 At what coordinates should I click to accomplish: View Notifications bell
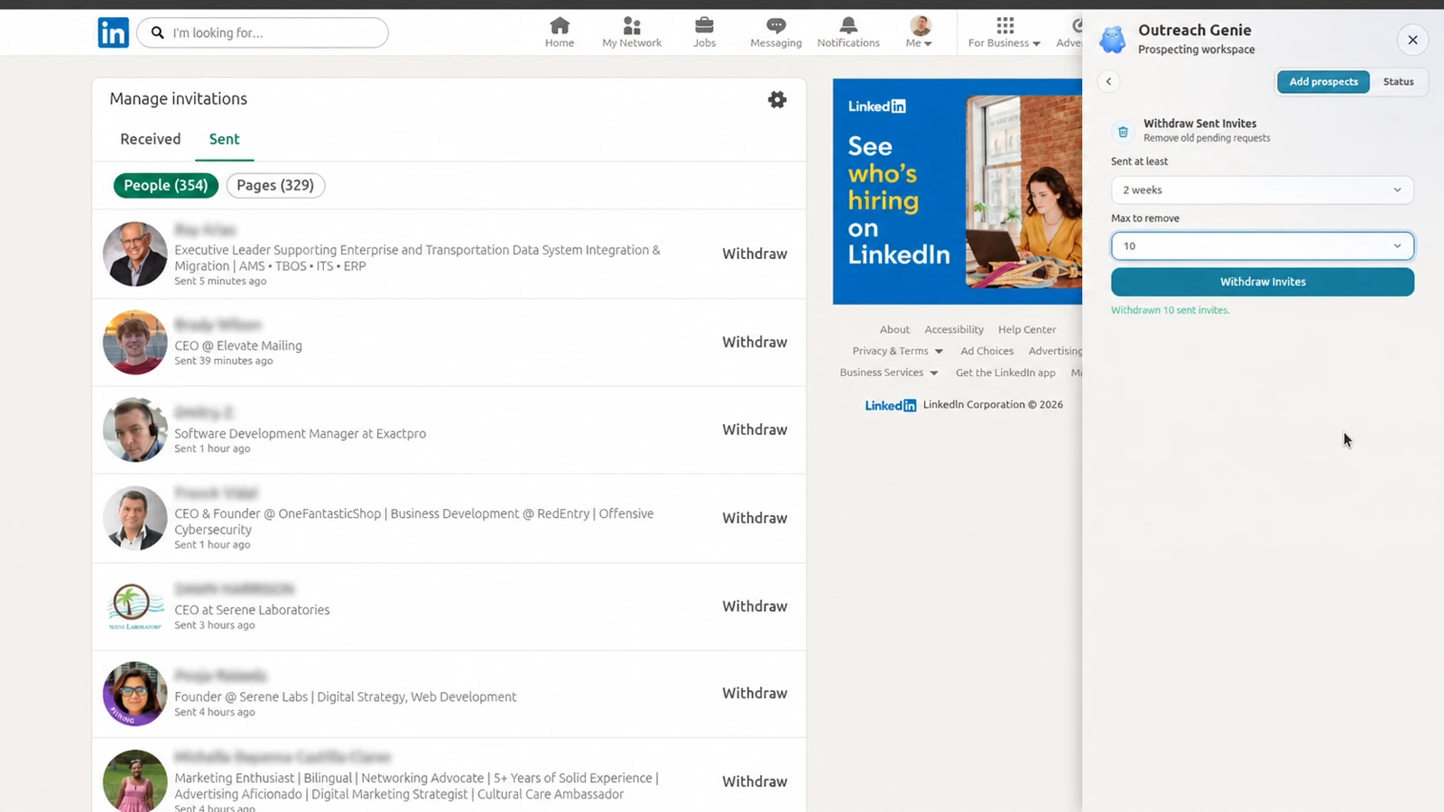pos(848,32)
